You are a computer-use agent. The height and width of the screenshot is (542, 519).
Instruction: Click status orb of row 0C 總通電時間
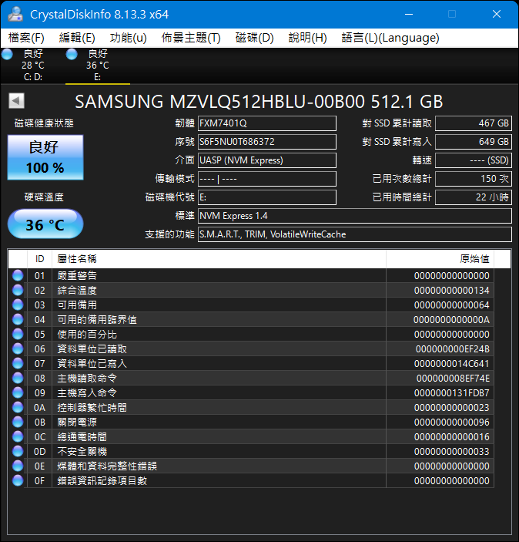(x=18, y=436)
